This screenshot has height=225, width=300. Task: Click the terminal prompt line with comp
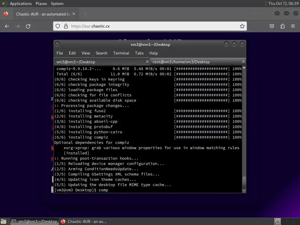point(81,190)
